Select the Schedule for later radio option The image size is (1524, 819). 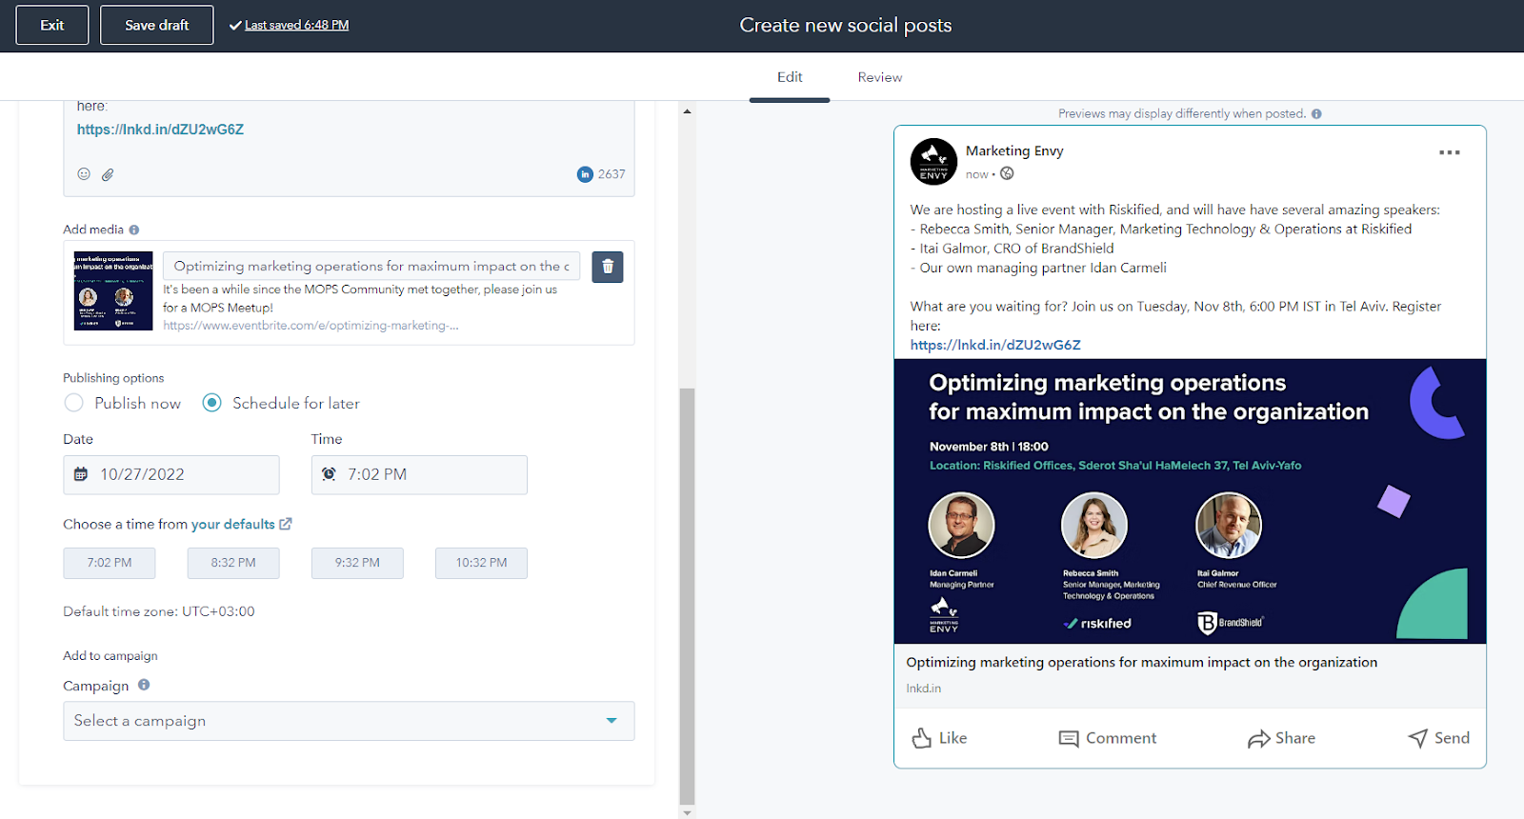(212, 403)
